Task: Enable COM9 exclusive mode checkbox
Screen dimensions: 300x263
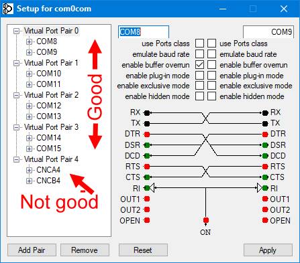Action: tap(211, 86)
